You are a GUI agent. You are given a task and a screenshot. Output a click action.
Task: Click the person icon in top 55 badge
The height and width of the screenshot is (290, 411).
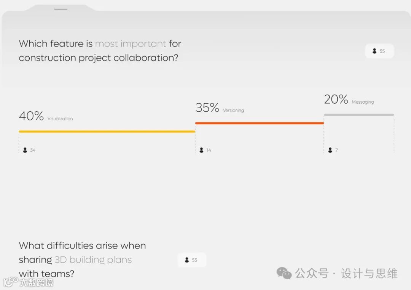[x=374, y=51]
